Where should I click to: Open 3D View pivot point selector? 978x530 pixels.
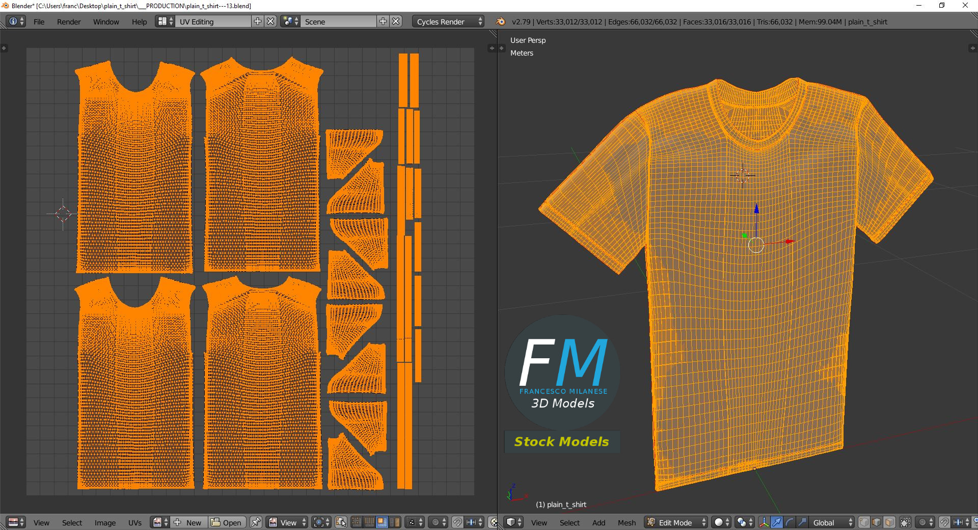point(745,522)
